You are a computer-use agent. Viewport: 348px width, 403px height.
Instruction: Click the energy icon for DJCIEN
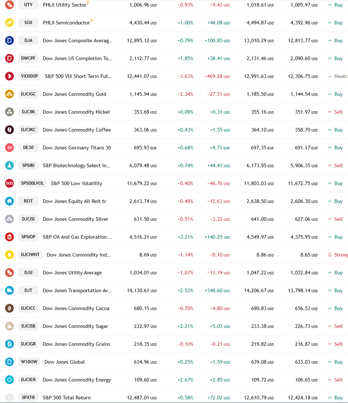9,380
